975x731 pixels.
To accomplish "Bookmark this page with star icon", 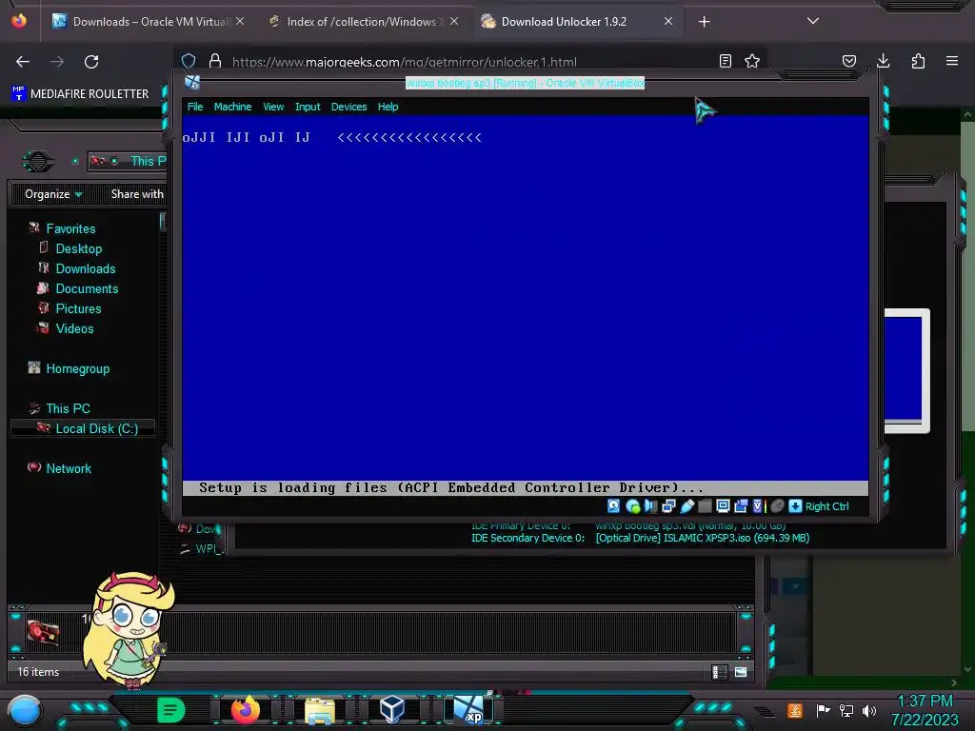I will (752, 61).
